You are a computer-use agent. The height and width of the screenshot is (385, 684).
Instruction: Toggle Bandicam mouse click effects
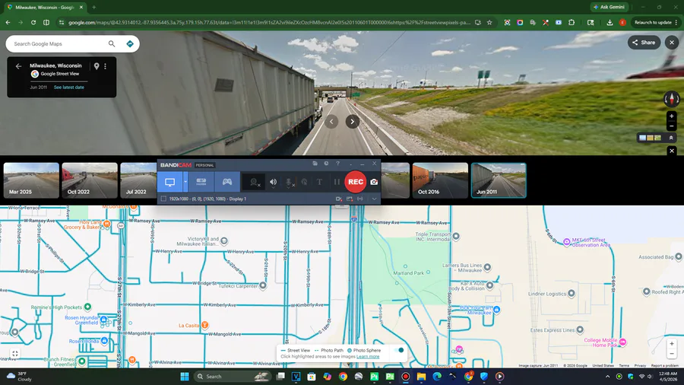tap(304, 182)
